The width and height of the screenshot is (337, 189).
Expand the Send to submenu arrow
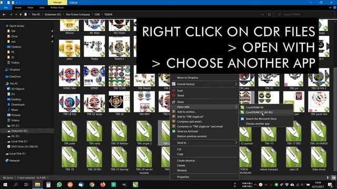(x=236, y=142)
